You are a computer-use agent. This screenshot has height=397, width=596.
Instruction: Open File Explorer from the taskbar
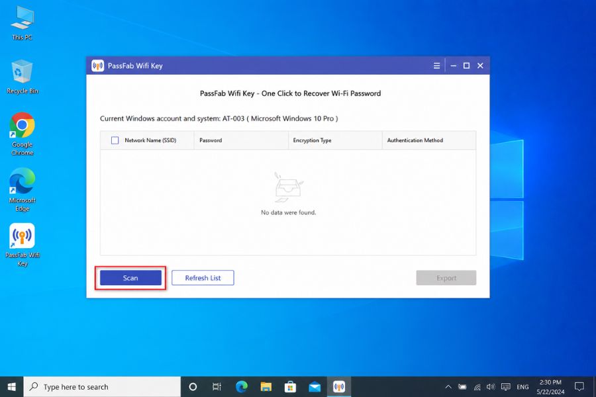coord(266,386)
